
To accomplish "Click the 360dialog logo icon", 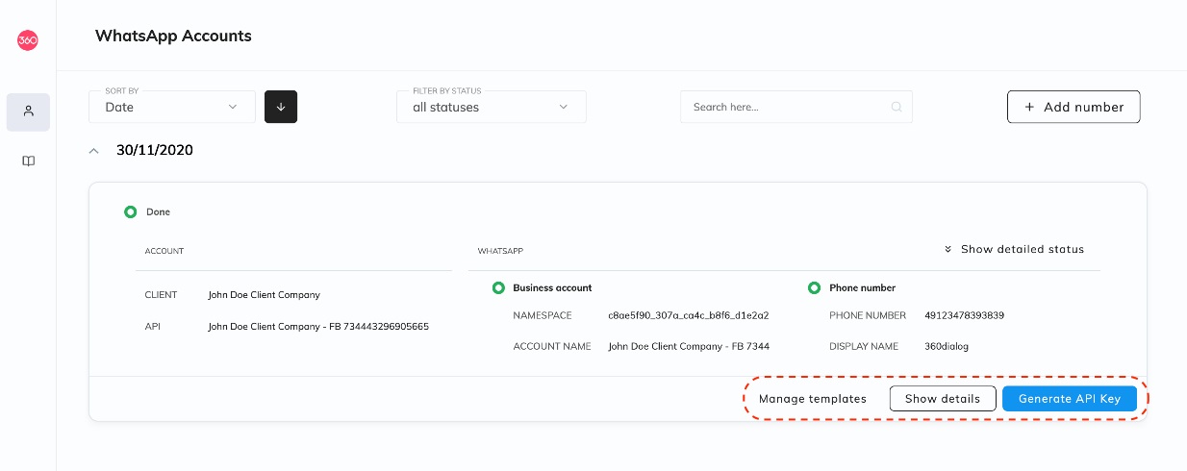I will [x=28, y=40].
